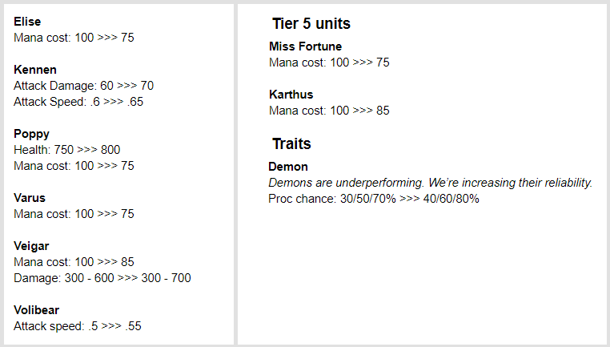This screenshot has width=610, height=347.
Task: Click the Elise champion name
Action: pos(27,22)
